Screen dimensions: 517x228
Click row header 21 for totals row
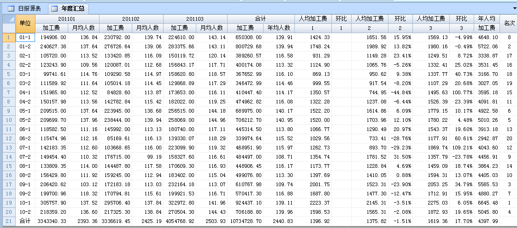[x=8, y=222]
